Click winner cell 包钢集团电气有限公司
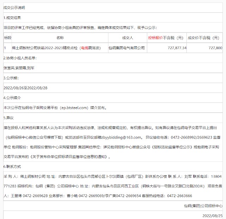This screenshot has height=219, width=226. pos(127,48)
